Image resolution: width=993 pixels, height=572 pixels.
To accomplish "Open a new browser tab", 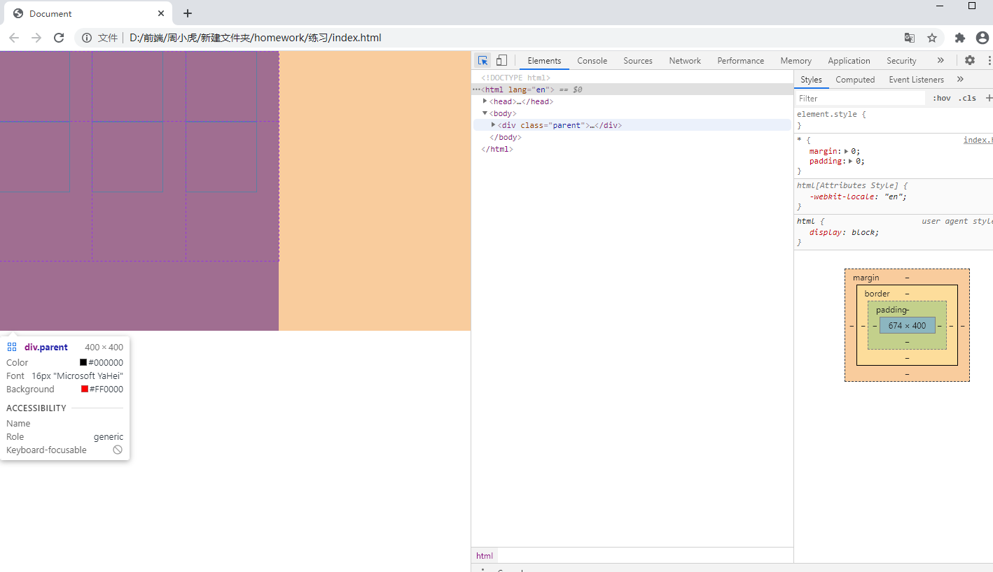I will (x=188, y=13).
